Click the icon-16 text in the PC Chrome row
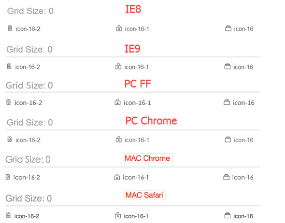Viewport: 285px width, 223px height. click(x=243, y=140)
